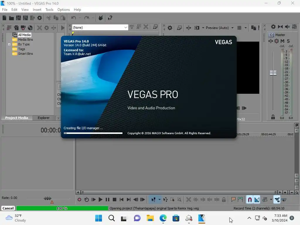Switch to the Project Media tab
This screenshot has width=300, height=225.
[17, 118]
